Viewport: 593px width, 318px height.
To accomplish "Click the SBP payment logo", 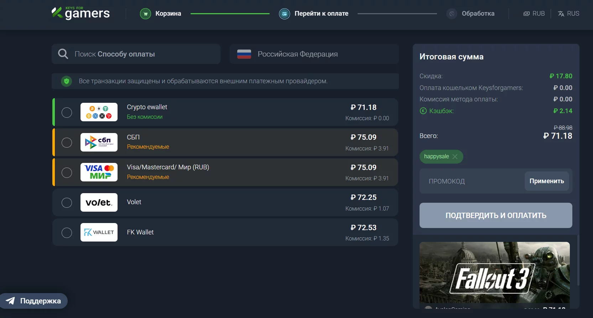I will [99, 142].
